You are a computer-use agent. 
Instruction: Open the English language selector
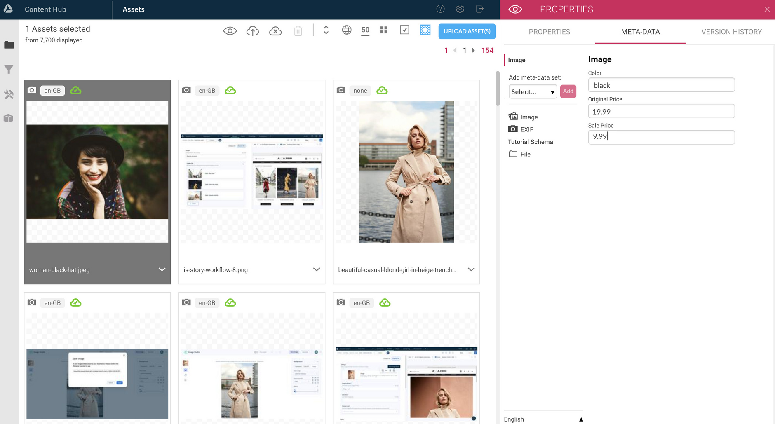point(543,419)
